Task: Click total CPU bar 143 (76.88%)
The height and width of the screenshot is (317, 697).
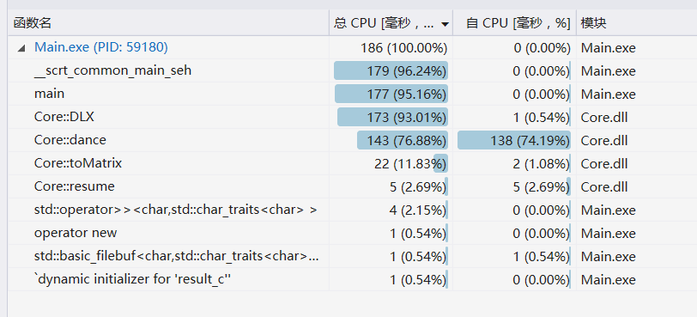Action: [403, 141]
